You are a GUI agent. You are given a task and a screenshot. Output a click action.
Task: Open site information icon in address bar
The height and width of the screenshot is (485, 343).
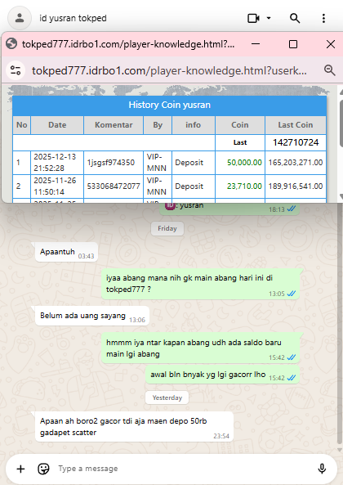point(16,70)
